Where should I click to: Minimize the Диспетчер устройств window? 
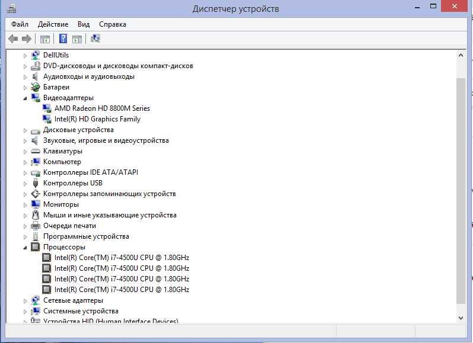coord(417,7)
